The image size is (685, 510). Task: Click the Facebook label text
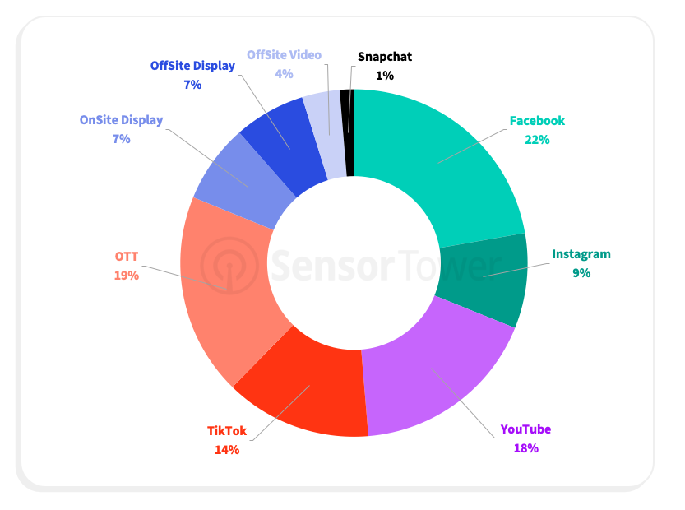tap(537, 121)
